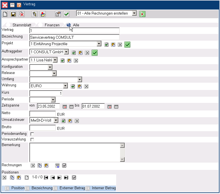Click the help question mark icon in title bar

[x=19, y=5]
